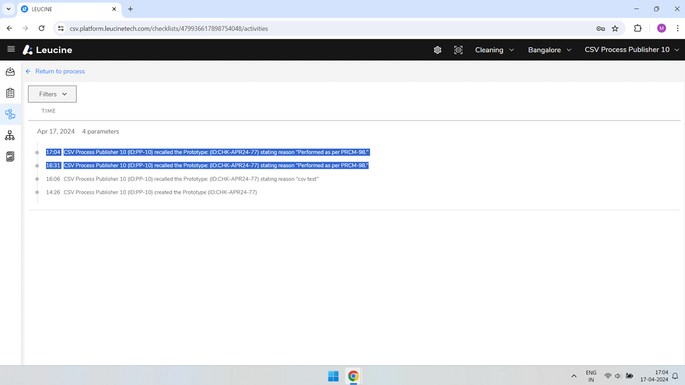Click the 16:31 timeline marker dot
Viewport: 685px width, 385px height.
37,165
